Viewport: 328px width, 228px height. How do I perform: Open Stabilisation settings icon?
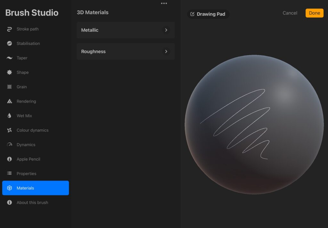[x=9, y=44]
